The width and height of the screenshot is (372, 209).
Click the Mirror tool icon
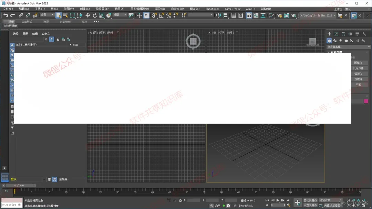218,15
